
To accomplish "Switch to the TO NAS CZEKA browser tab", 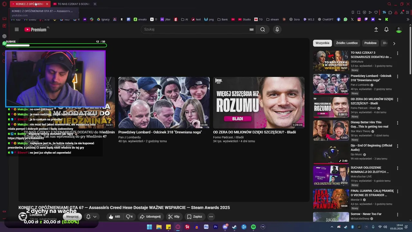I will click(x=71, y=4).
